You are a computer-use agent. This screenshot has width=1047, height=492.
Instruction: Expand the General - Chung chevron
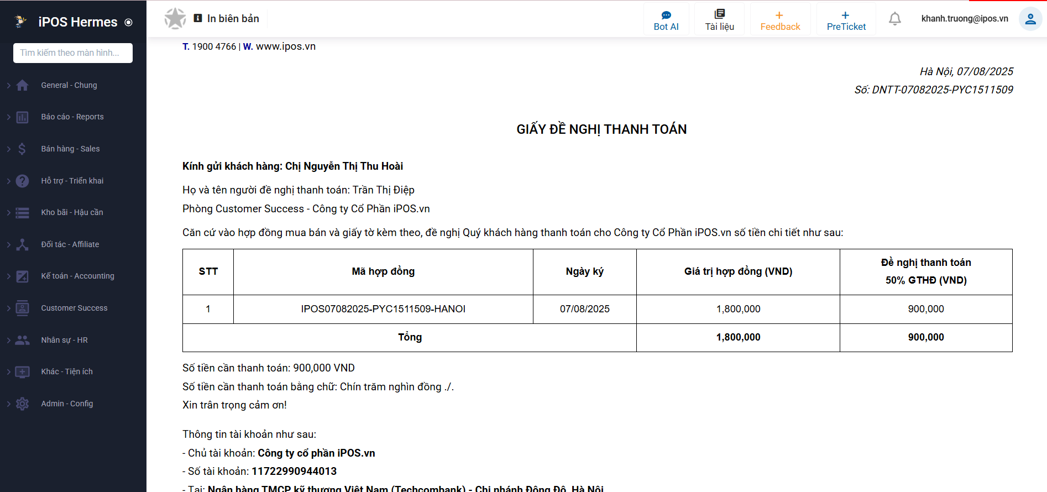(x=9, y=85)
